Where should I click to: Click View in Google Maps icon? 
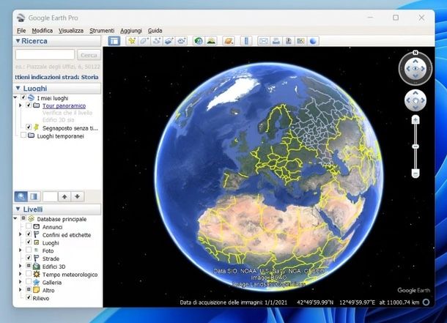click(x=300, y=41)
